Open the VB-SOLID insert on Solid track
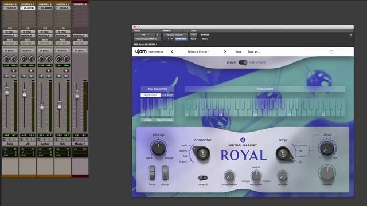Screen dimensions: 367x206 click(x=10, y=8)
